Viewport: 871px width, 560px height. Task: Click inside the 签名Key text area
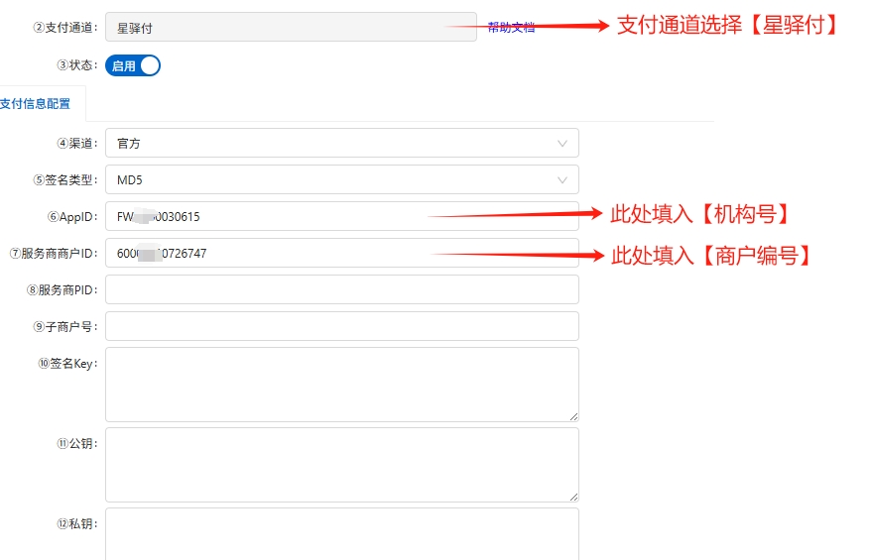point(341,384)
